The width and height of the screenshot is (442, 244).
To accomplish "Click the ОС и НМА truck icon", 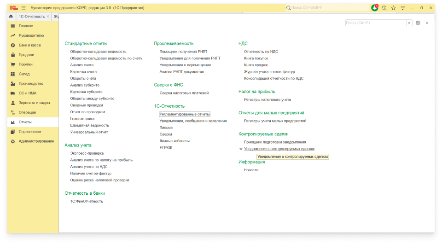I will pos(13,93).
